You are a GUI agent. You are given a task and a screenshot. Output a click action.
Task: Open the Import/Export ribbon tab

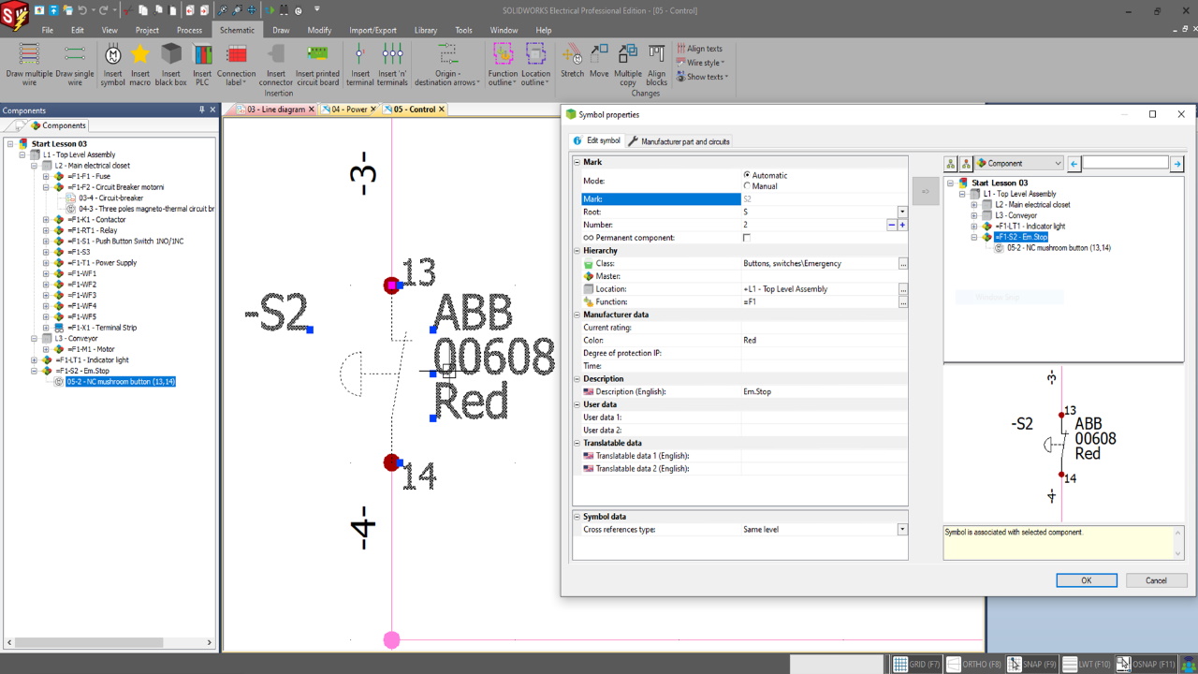[x=373, y=30]
